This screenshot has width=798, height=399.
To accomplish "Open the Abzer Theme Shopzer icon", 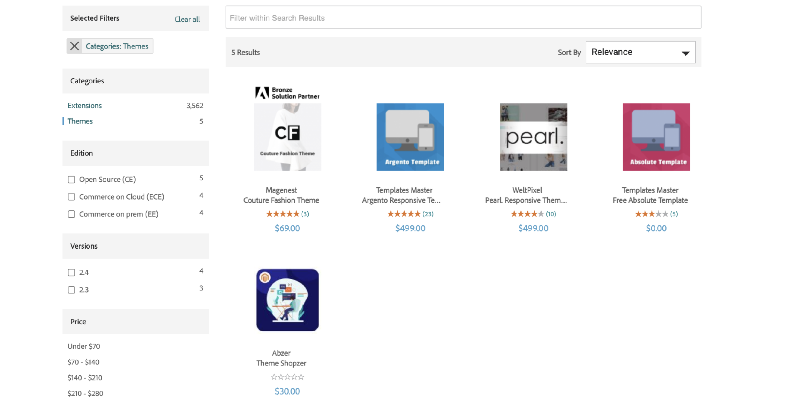I will (x=287, y=300).
